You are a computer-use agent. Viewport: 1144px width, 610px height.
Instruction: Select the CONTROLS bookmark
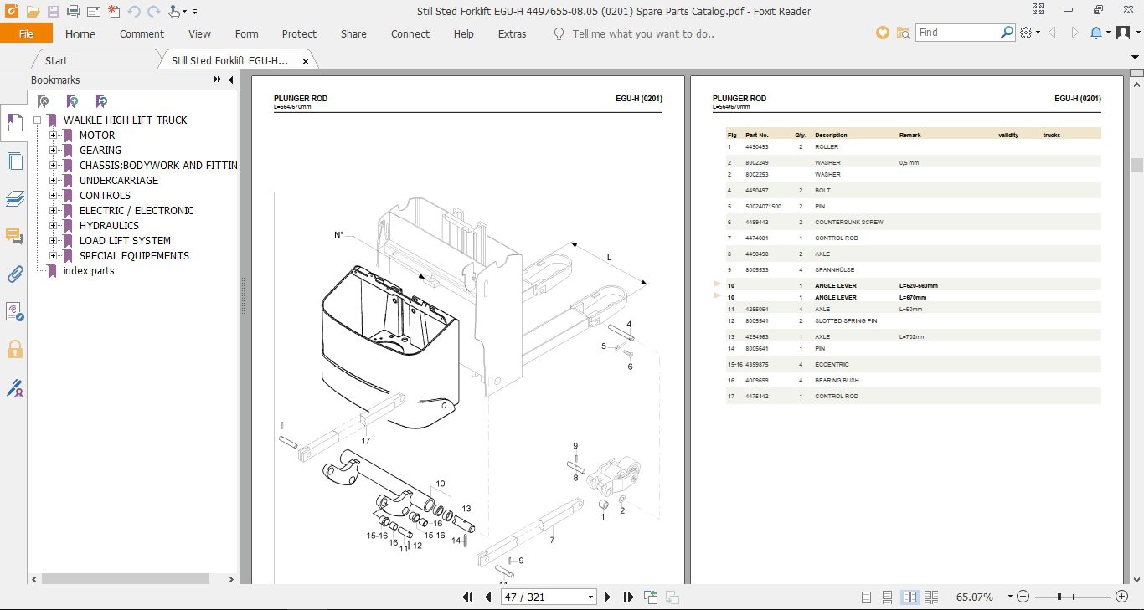[105, 196]
